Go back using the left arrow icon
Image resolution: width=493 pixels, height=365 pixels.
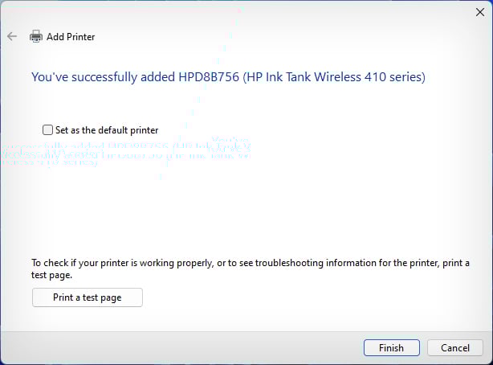(12, 36)
